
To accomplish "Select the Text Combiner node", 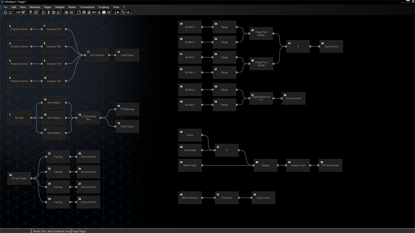I will coord(97,55).
